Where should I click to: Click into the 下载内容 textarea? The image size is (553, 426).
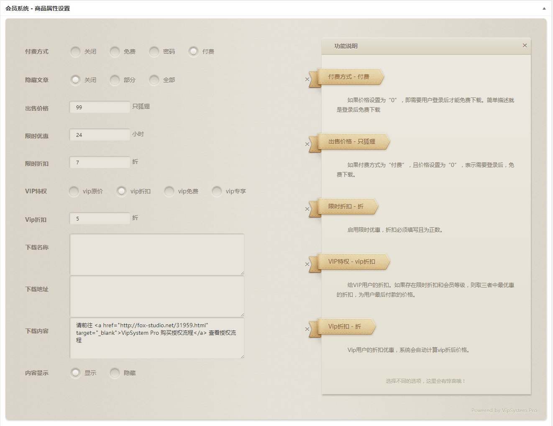point(157,338)
